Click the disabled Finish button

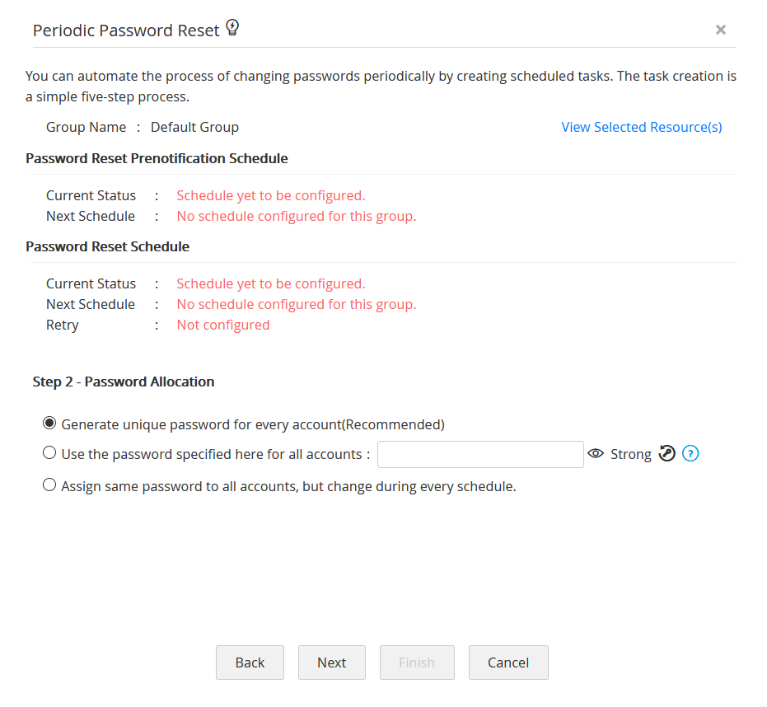coord(417,663)
